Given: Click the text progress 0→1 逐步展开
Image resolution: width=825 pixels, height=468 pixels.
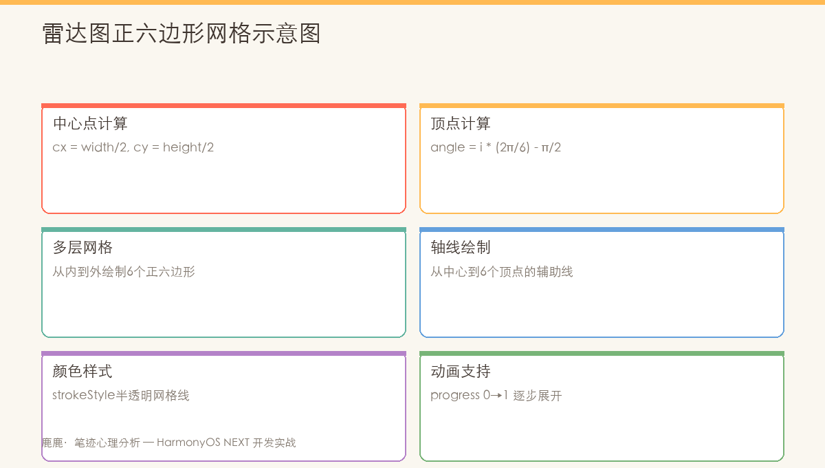Looking at the screenshot, I should pos(496,396).
